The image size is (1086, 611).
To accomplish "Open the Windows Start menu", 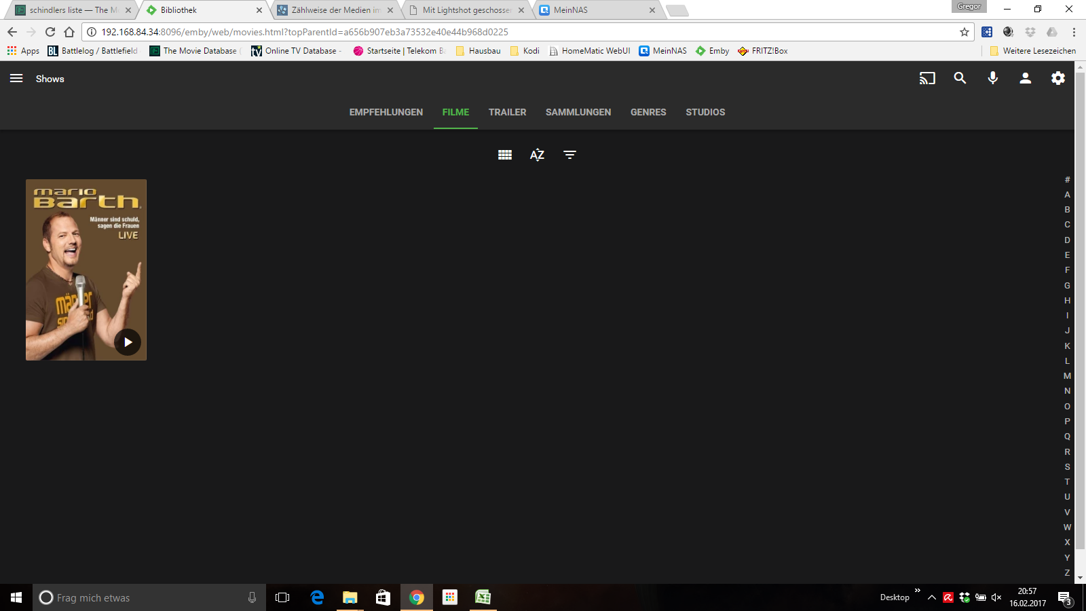I will pyautogui.click(x=16, y=597).
